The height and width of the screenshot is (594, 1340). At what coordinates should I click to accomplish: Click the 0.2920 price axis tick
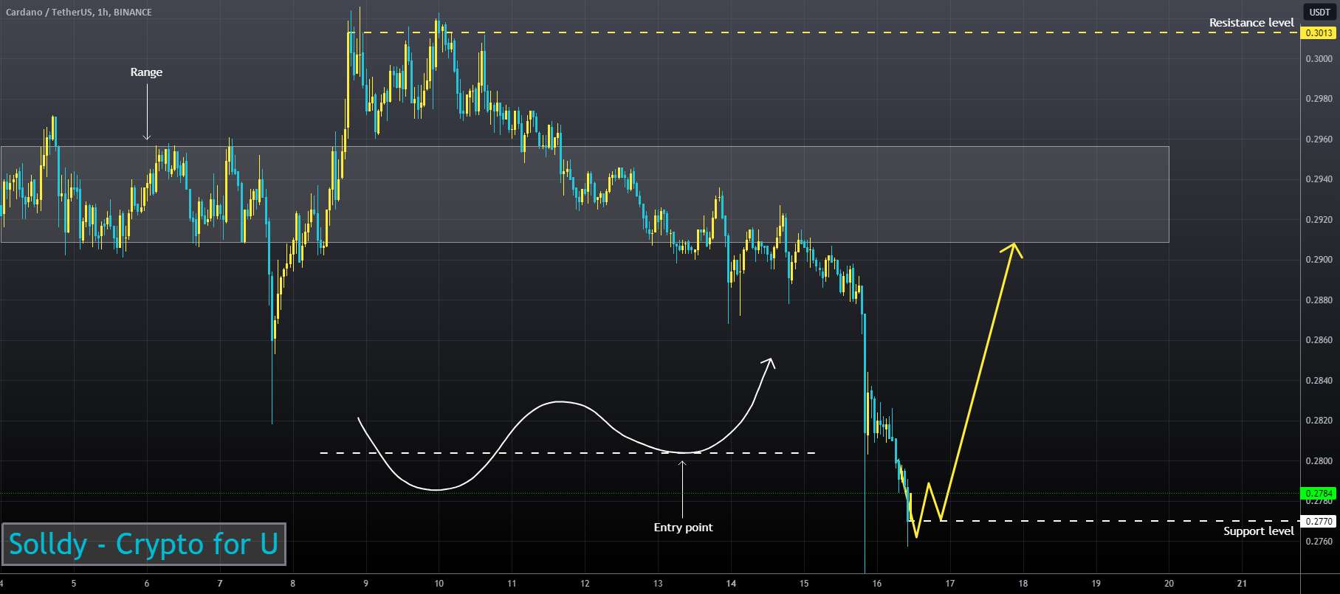[x=1319, y=220]
